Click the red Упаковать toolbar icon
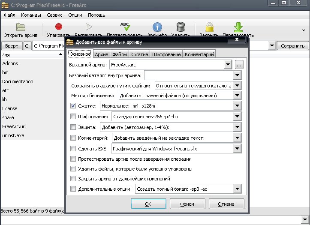The image size is (310, 225). coord(59,27)
